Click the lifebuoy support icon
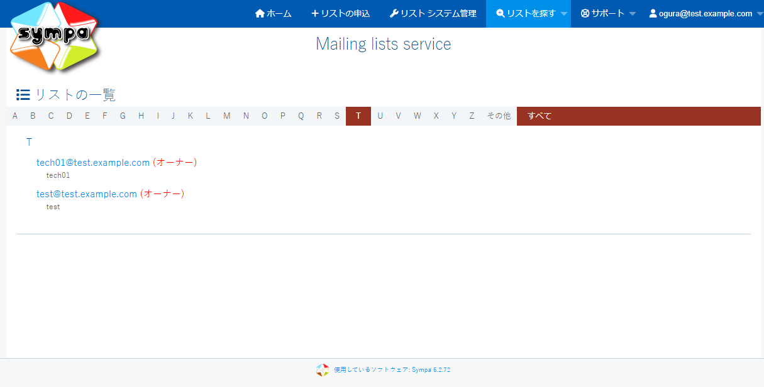 pos(585,13)
